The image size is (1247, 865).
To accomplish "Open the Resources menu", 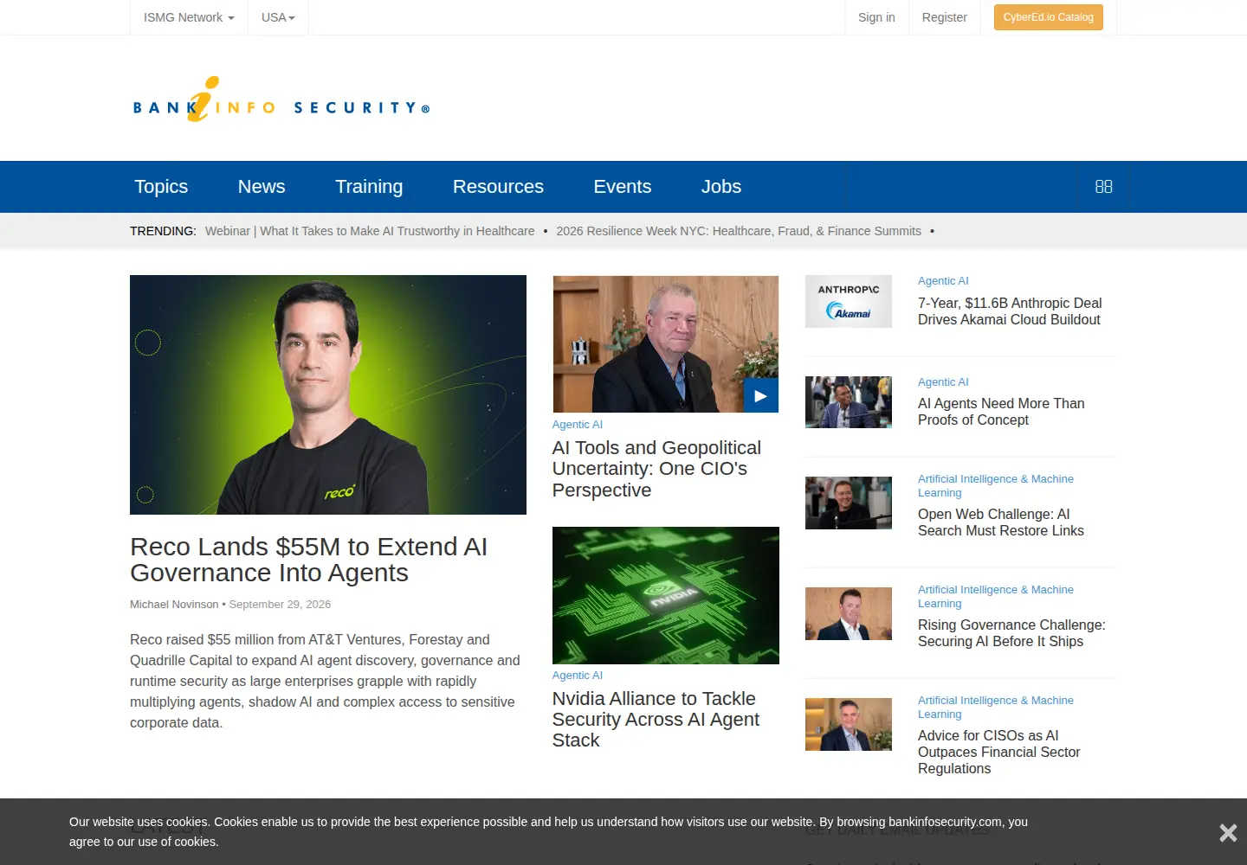I will point(498,187).
